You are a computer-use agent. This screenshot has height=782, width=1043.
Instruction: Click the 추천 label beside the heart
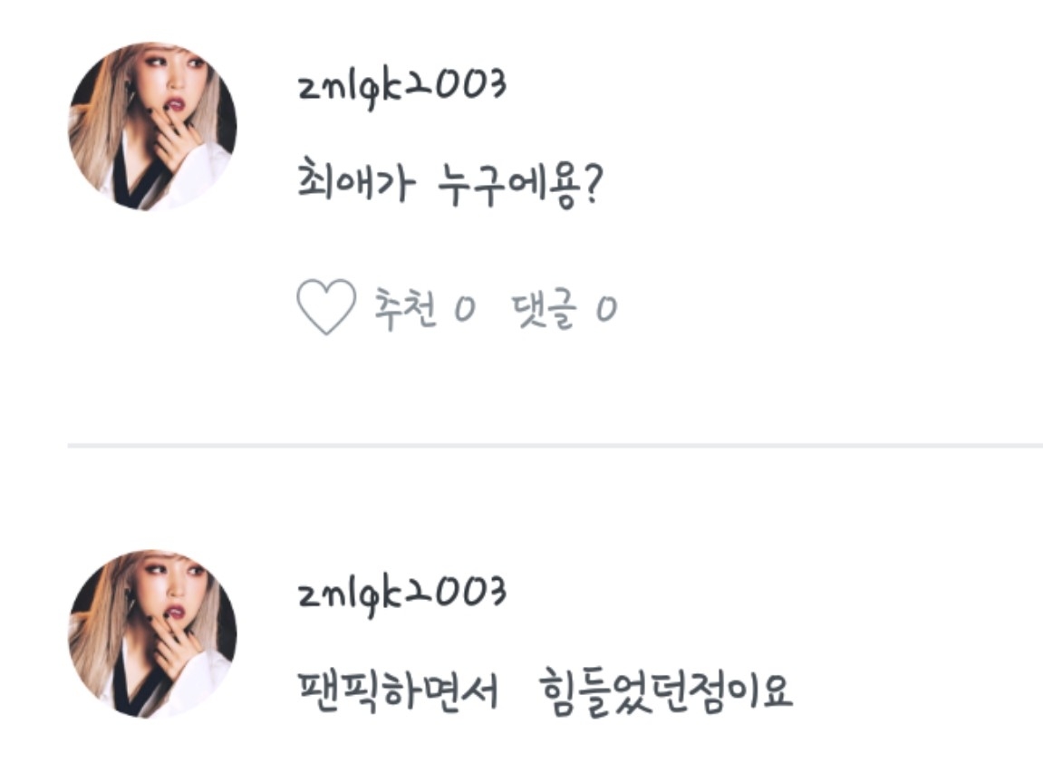coord(405,308)
